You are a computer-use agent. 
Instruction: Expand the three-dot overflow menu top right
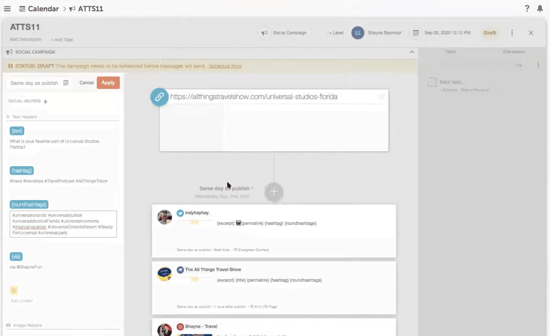point(512,33)
